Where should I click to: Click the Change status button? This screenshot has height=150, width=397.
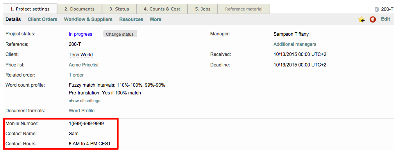point(120,34)
